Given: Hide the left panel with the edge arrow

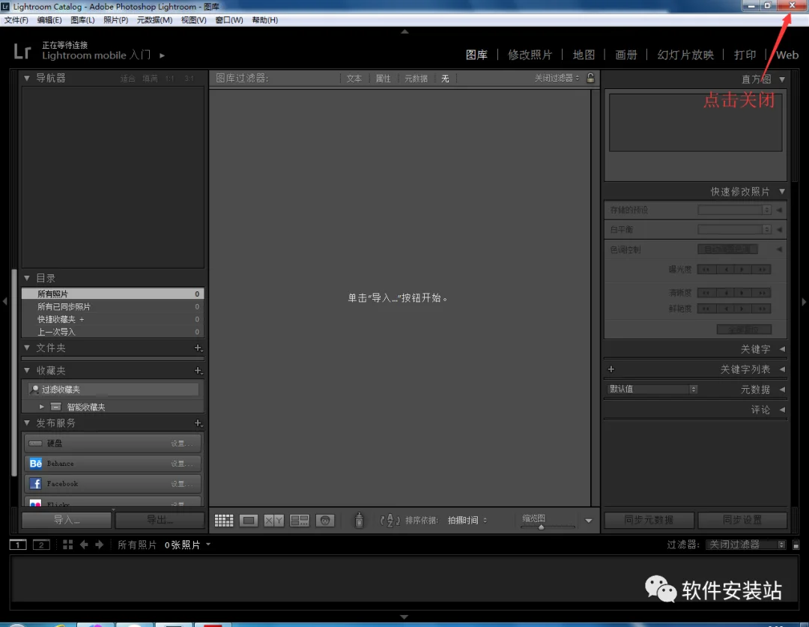Looking at the screenshot, I should point(4,301).
